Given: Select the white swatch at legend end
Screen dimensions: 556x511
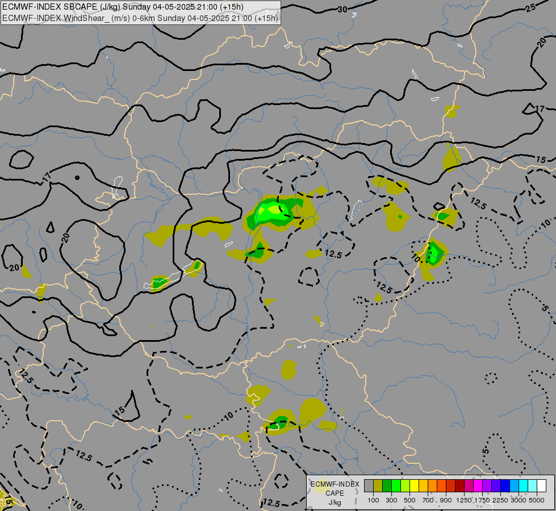Looking at the screenshot, I should (x=541, y=485).
